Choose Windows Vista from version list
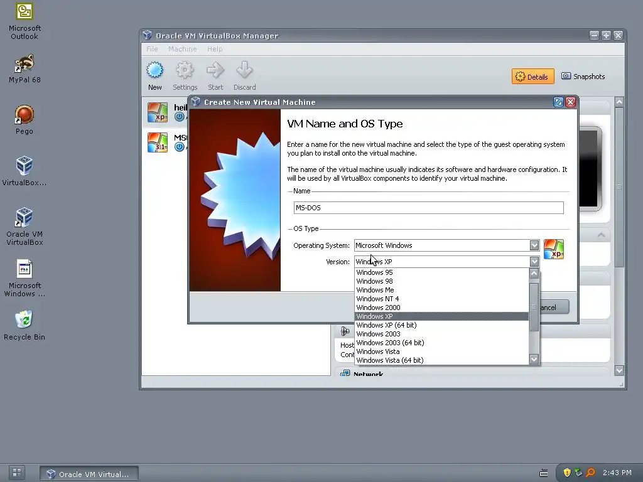This screenshot has width=643, height=482. click(441, 351)
